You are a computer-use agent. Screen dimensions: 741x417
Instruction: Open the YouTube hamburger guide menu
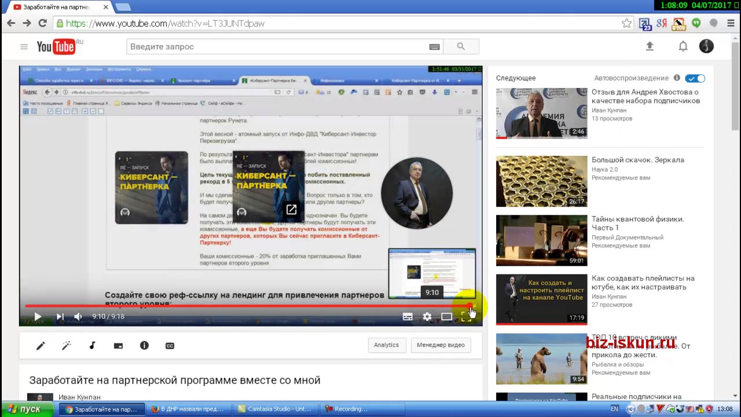tap(24, 47)
